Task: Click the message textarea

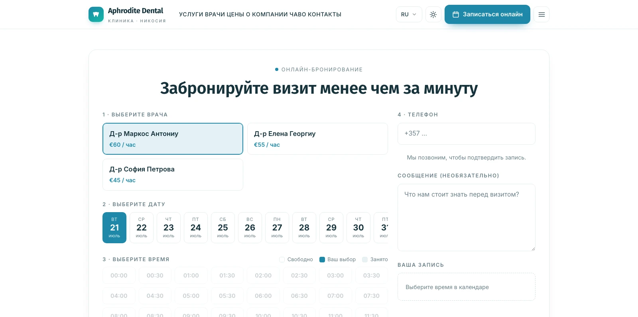Action: (x=467, y=217)
